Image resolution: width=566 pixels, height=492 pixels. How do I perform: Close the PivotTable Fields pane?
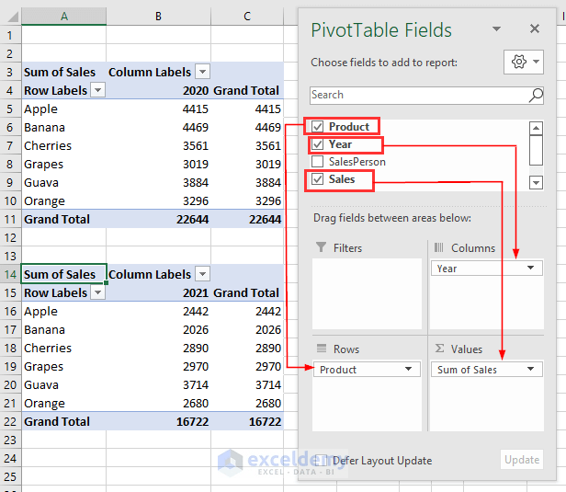click(535, 29)
